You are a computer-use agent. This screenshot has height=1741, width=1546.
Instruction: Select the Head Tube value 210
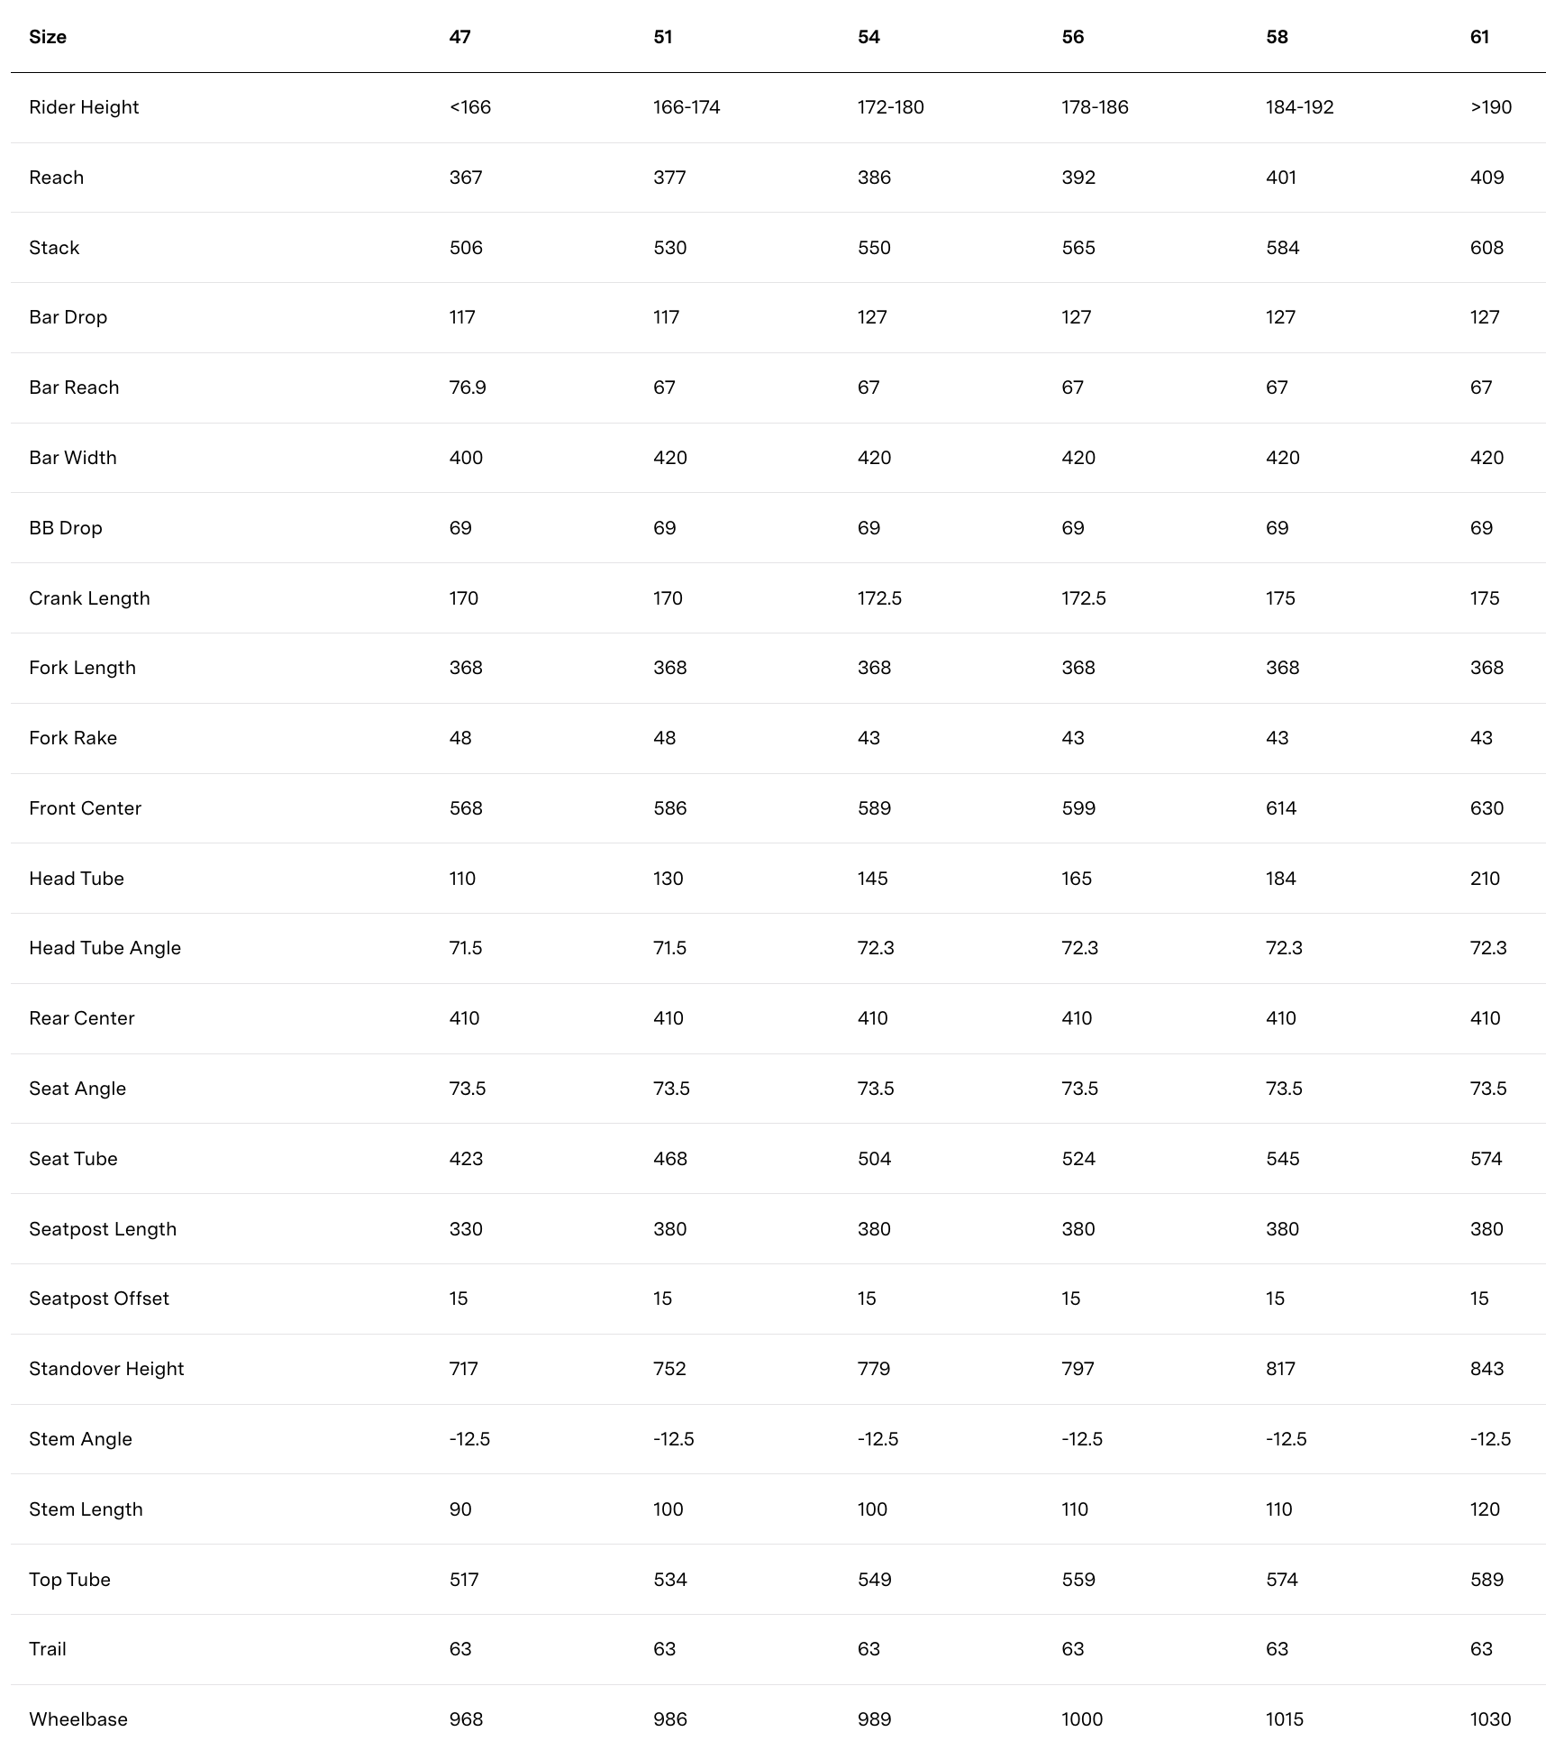(x=1485, y=879)
